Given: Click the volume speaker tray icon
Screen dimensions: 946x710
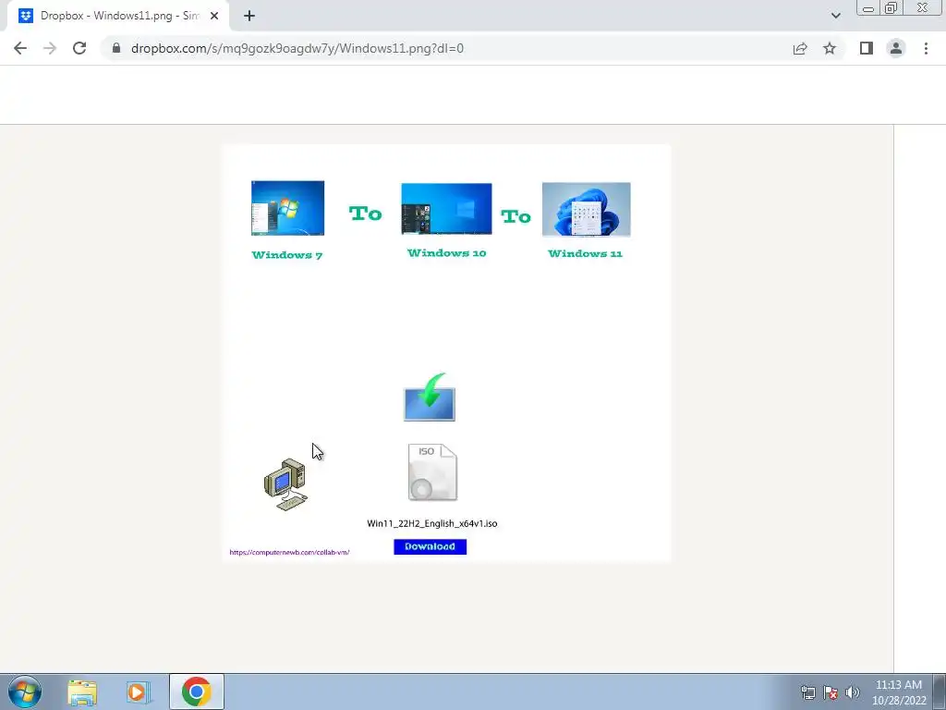Looking at the screenshot, I should pyautogui.click(x=853, y=692).
